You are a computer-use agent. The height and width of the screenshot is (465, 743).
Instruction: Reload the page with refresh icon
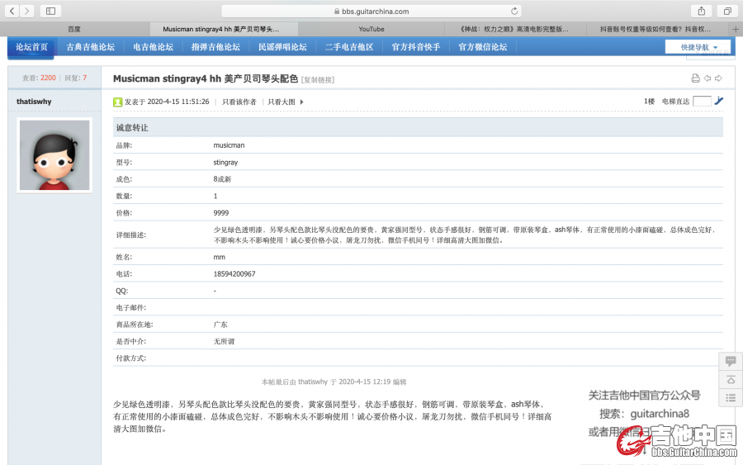[514, 11]
